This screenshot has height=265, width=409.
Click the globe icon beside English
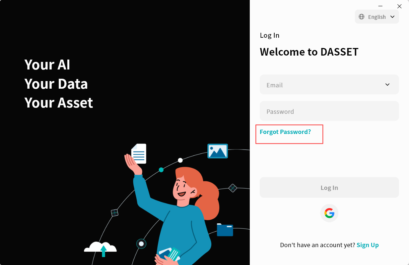[362, 17]
